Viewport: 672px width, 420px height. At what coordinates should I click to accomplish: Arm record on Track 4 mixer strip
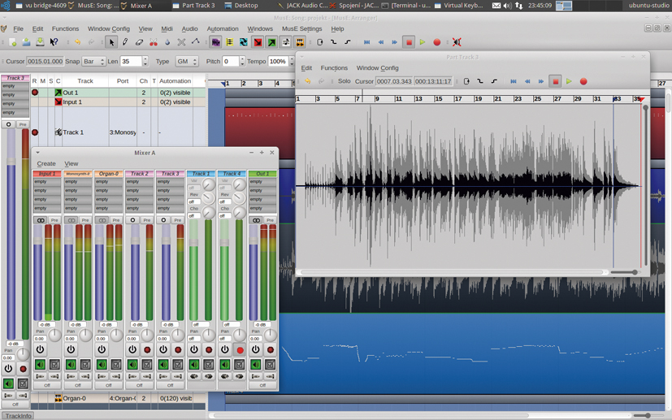pos(240,349)
